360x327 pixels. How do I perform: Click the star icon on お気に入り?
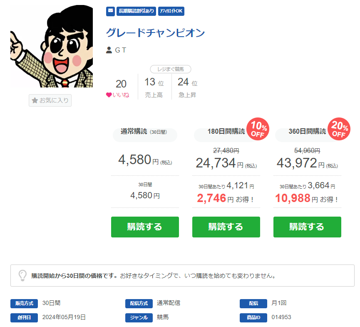(x=35, y=100)
